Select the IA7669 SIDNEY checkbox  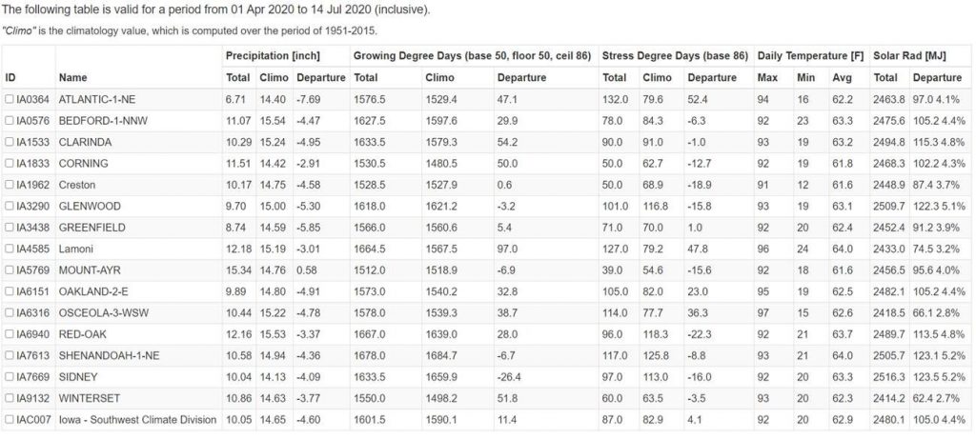10,377
